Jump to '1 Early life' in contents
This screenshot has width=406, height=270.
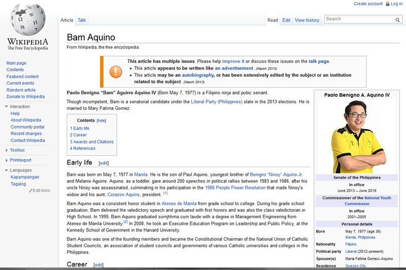[80, 128]
